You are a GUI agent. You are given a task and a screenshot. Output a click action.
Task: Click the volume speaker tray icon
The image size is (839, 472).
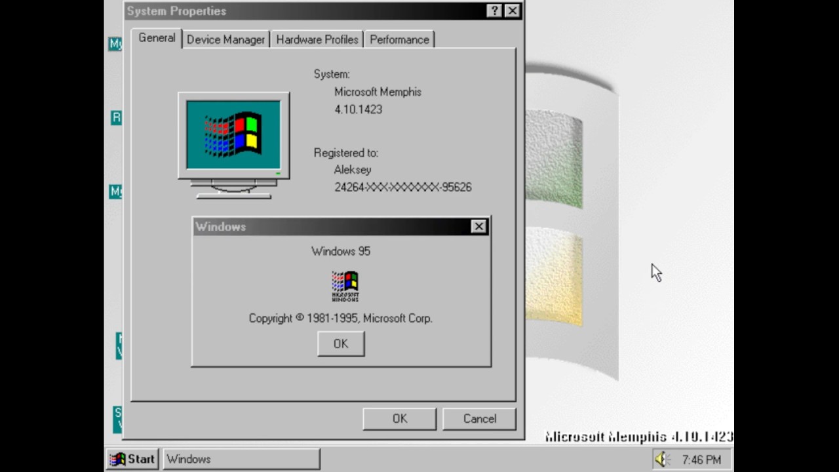point(662,460)
